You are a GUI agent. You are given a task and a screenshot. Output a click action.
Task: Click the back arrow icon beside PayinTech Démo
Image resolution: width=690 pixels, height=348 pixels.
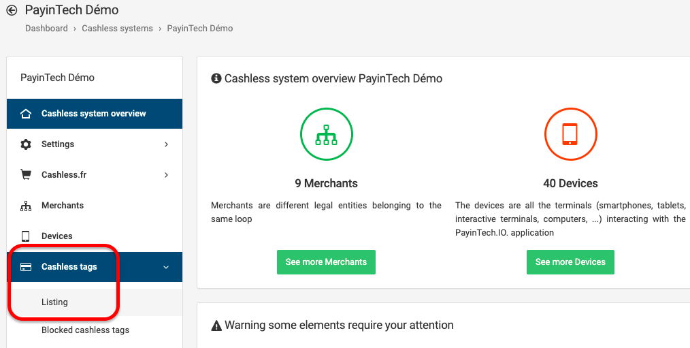(x=12, y=10)
